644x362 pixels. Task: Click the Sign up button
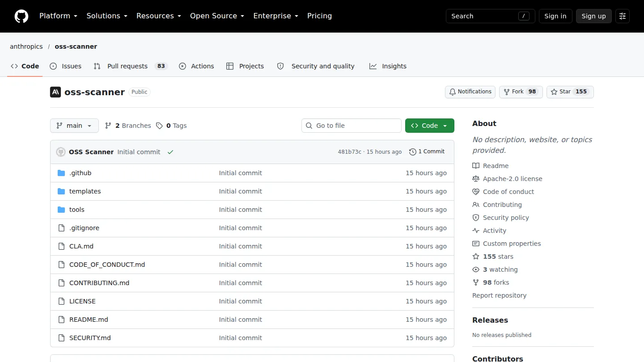[x=594, y=16]
